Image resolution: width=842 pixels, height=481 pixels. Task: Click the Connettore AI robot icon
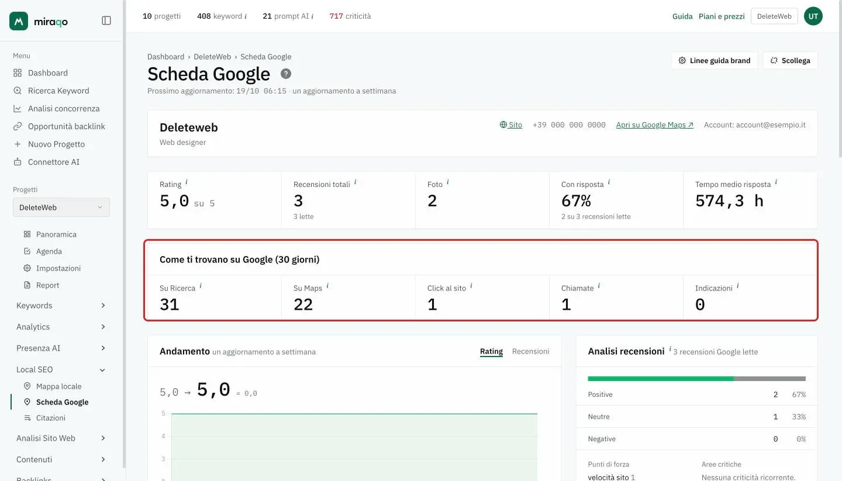(x=17, y=162)
